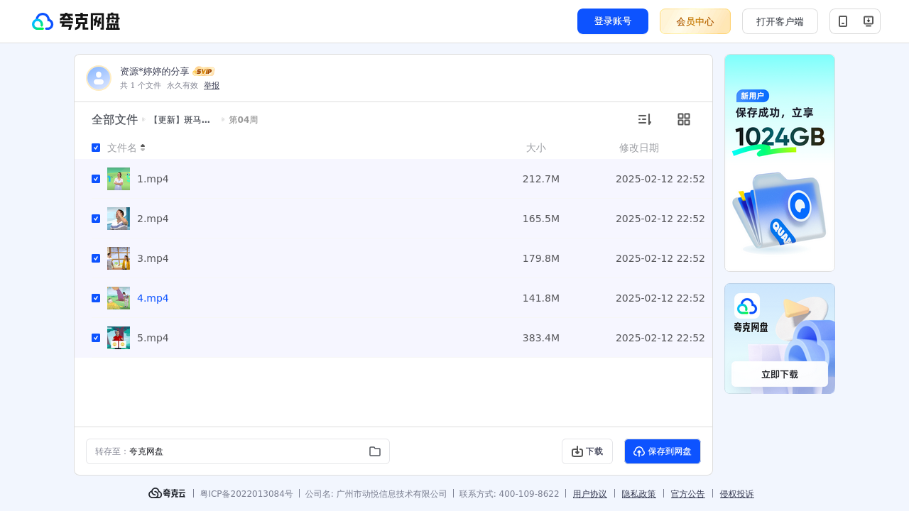Click the 大小 column header
The image size is (909, 511).
tap(536, 148)
